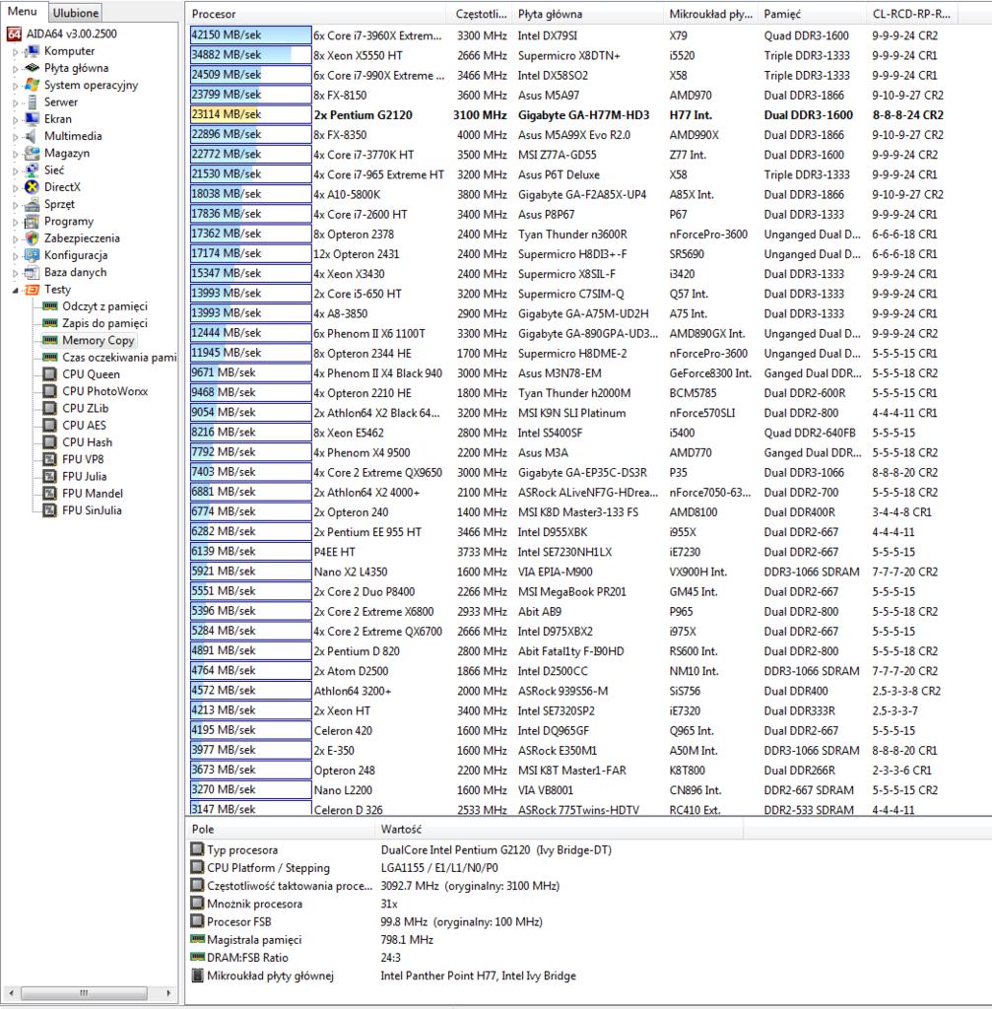The height and width of the screenshot is (1009, 992).
Task: Select the Memory Copy test
Action: 98,340
